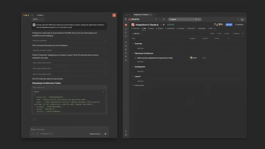Viewport: 265px width, 149px height.
Task: Expand the asana_list_workspaces tool call
Action: (x=69, y=41)
